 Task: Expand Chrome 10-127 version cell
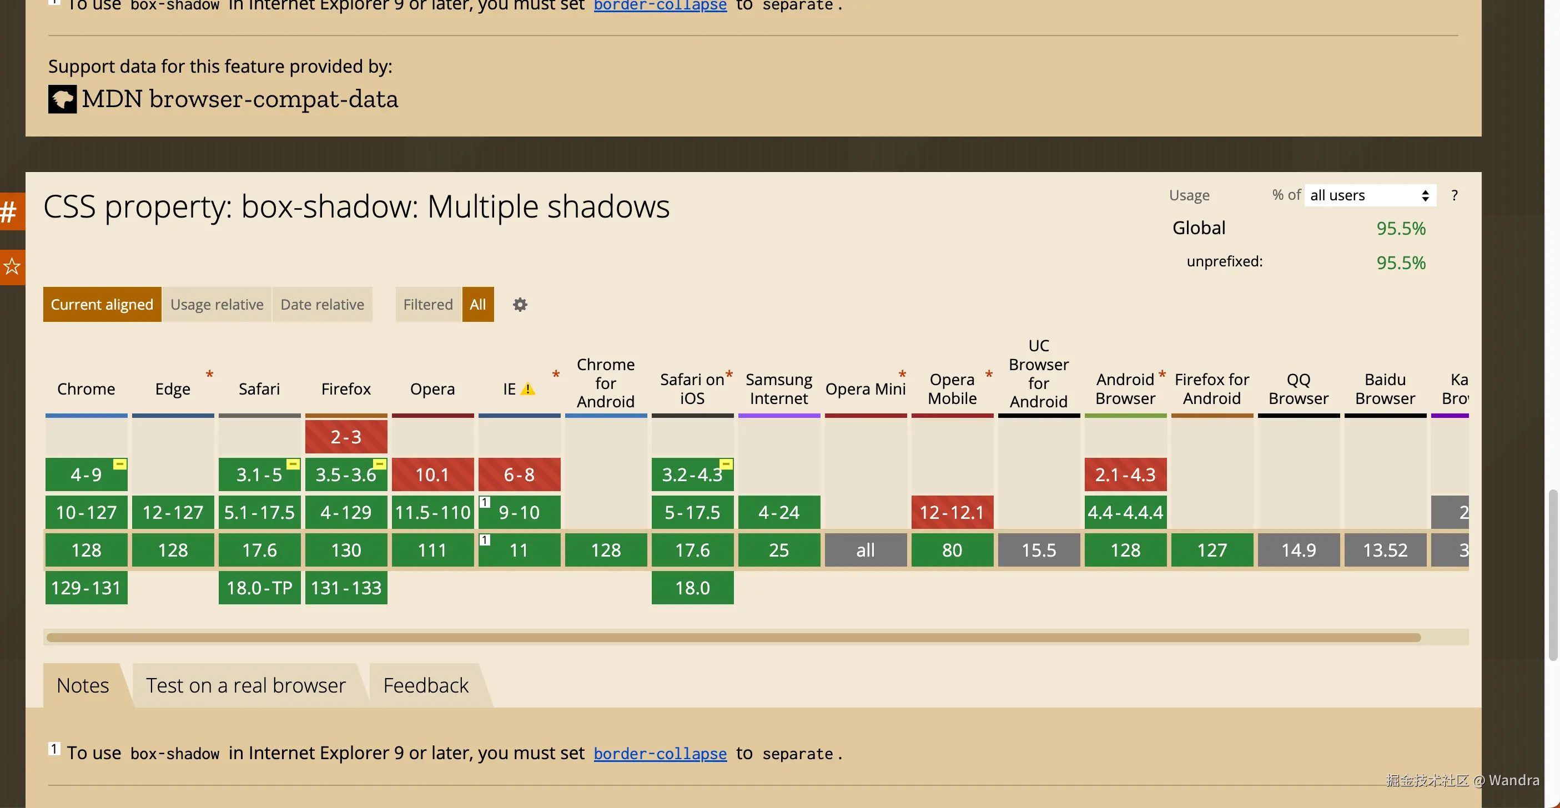86,513
